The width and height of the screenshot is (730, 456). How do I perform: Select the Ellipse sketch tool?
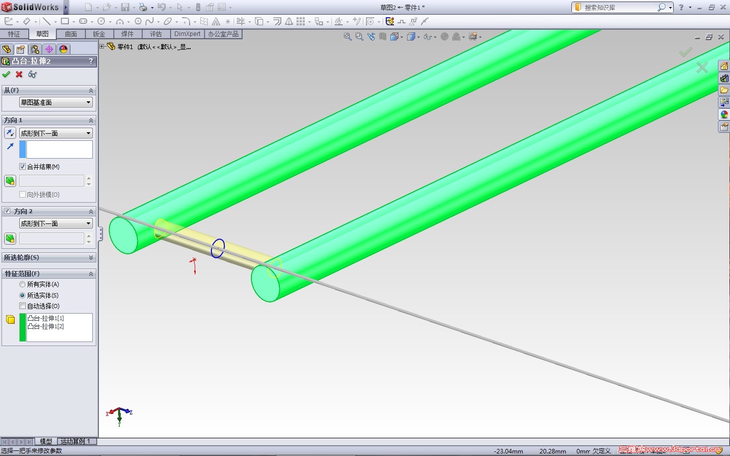point(168,21)
